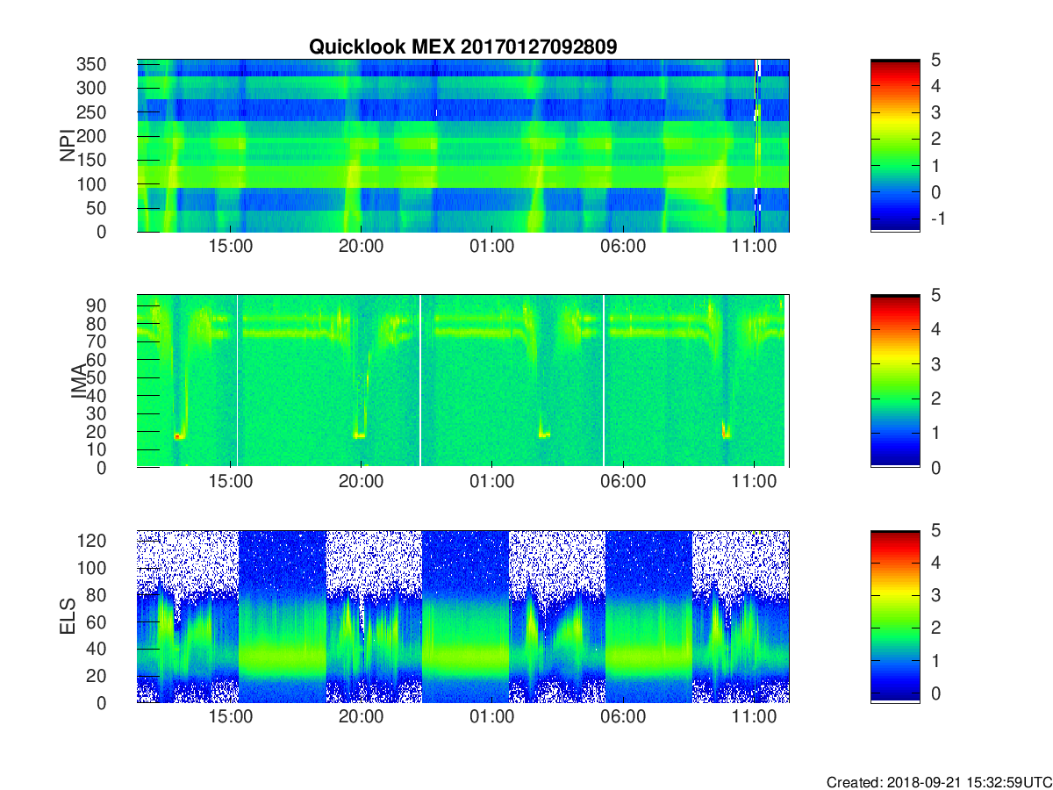Select the 06:00 tick under the NPI plot
This screenshot has width=1053, height=790.
(622, 247)
